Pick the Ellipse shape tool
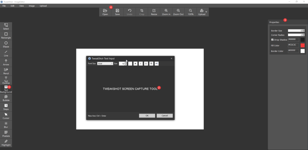The height and width of the screenshot is (150, 308). pyautogui.click(x=6, y=44)
